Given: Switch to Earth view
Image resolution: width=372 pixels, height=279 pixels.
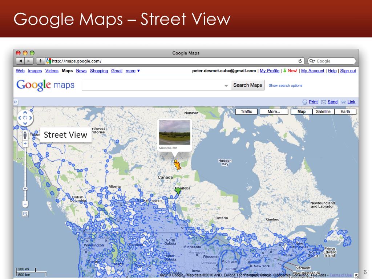Looking at the screenshot, I should pos(345,112).
